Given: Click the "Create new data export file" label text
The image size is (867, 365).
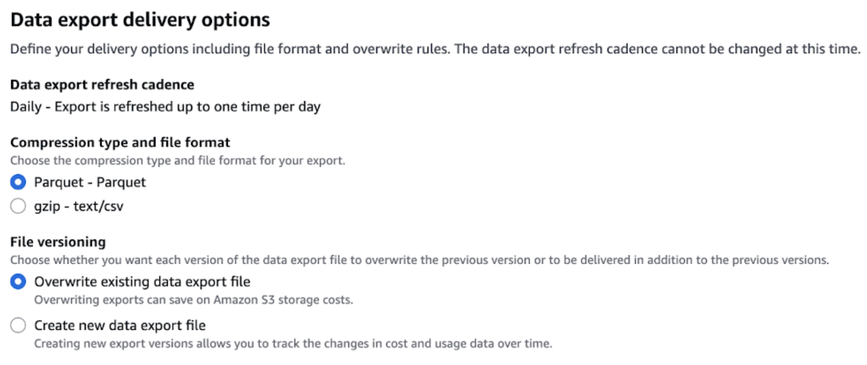Looking at the screenshot, I should pos(120,325).
